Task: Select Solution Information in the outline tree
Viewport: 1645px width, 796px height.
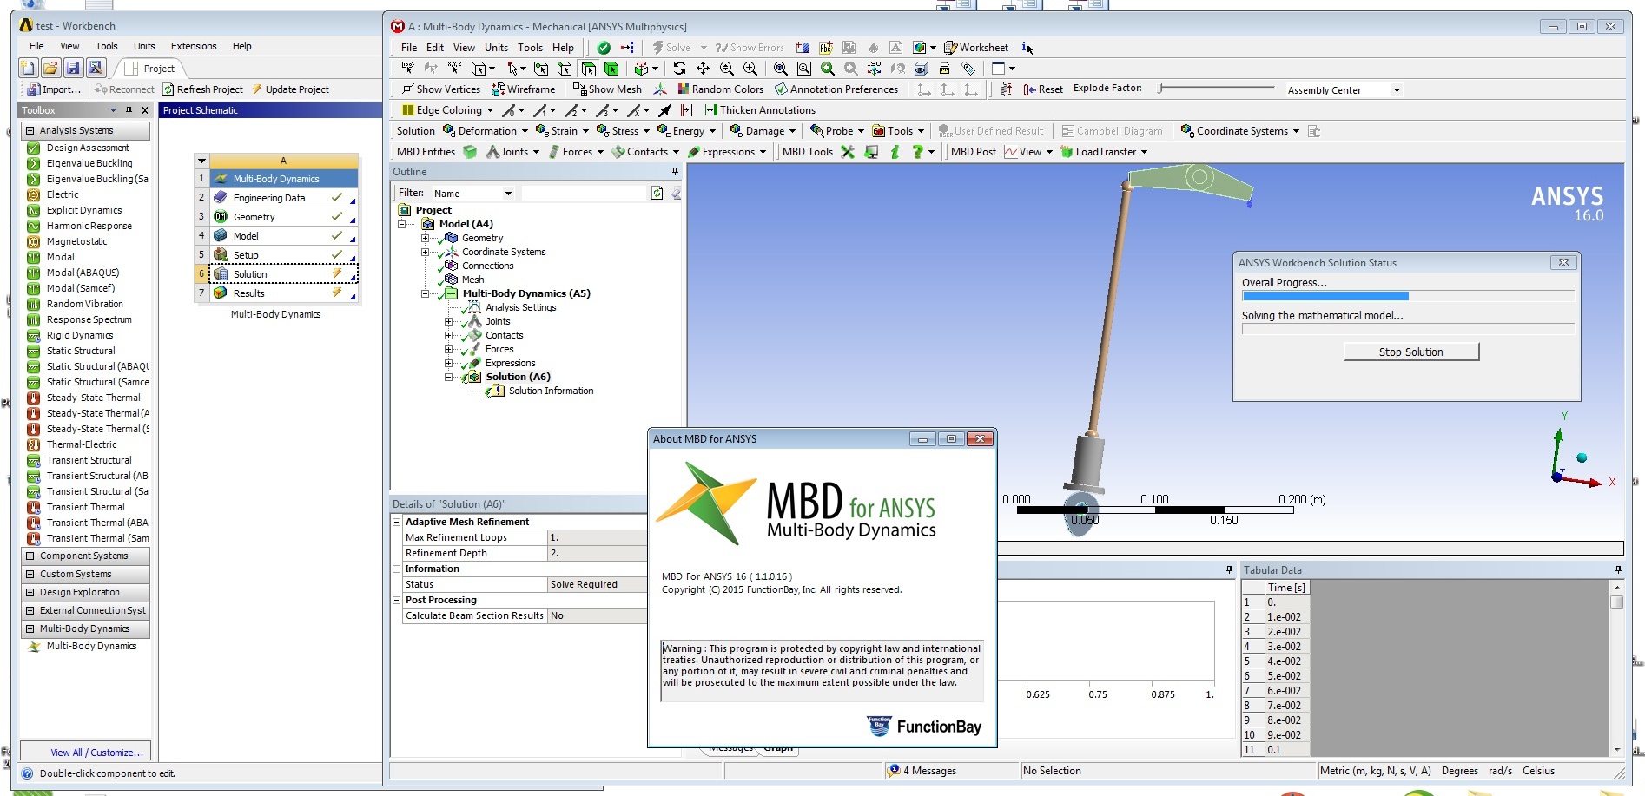Action: [x=551, y=391]
